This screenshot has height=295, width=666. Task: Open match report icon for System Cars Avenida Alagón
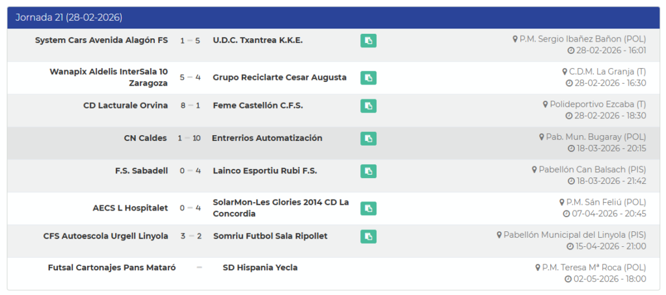[368, 41]
